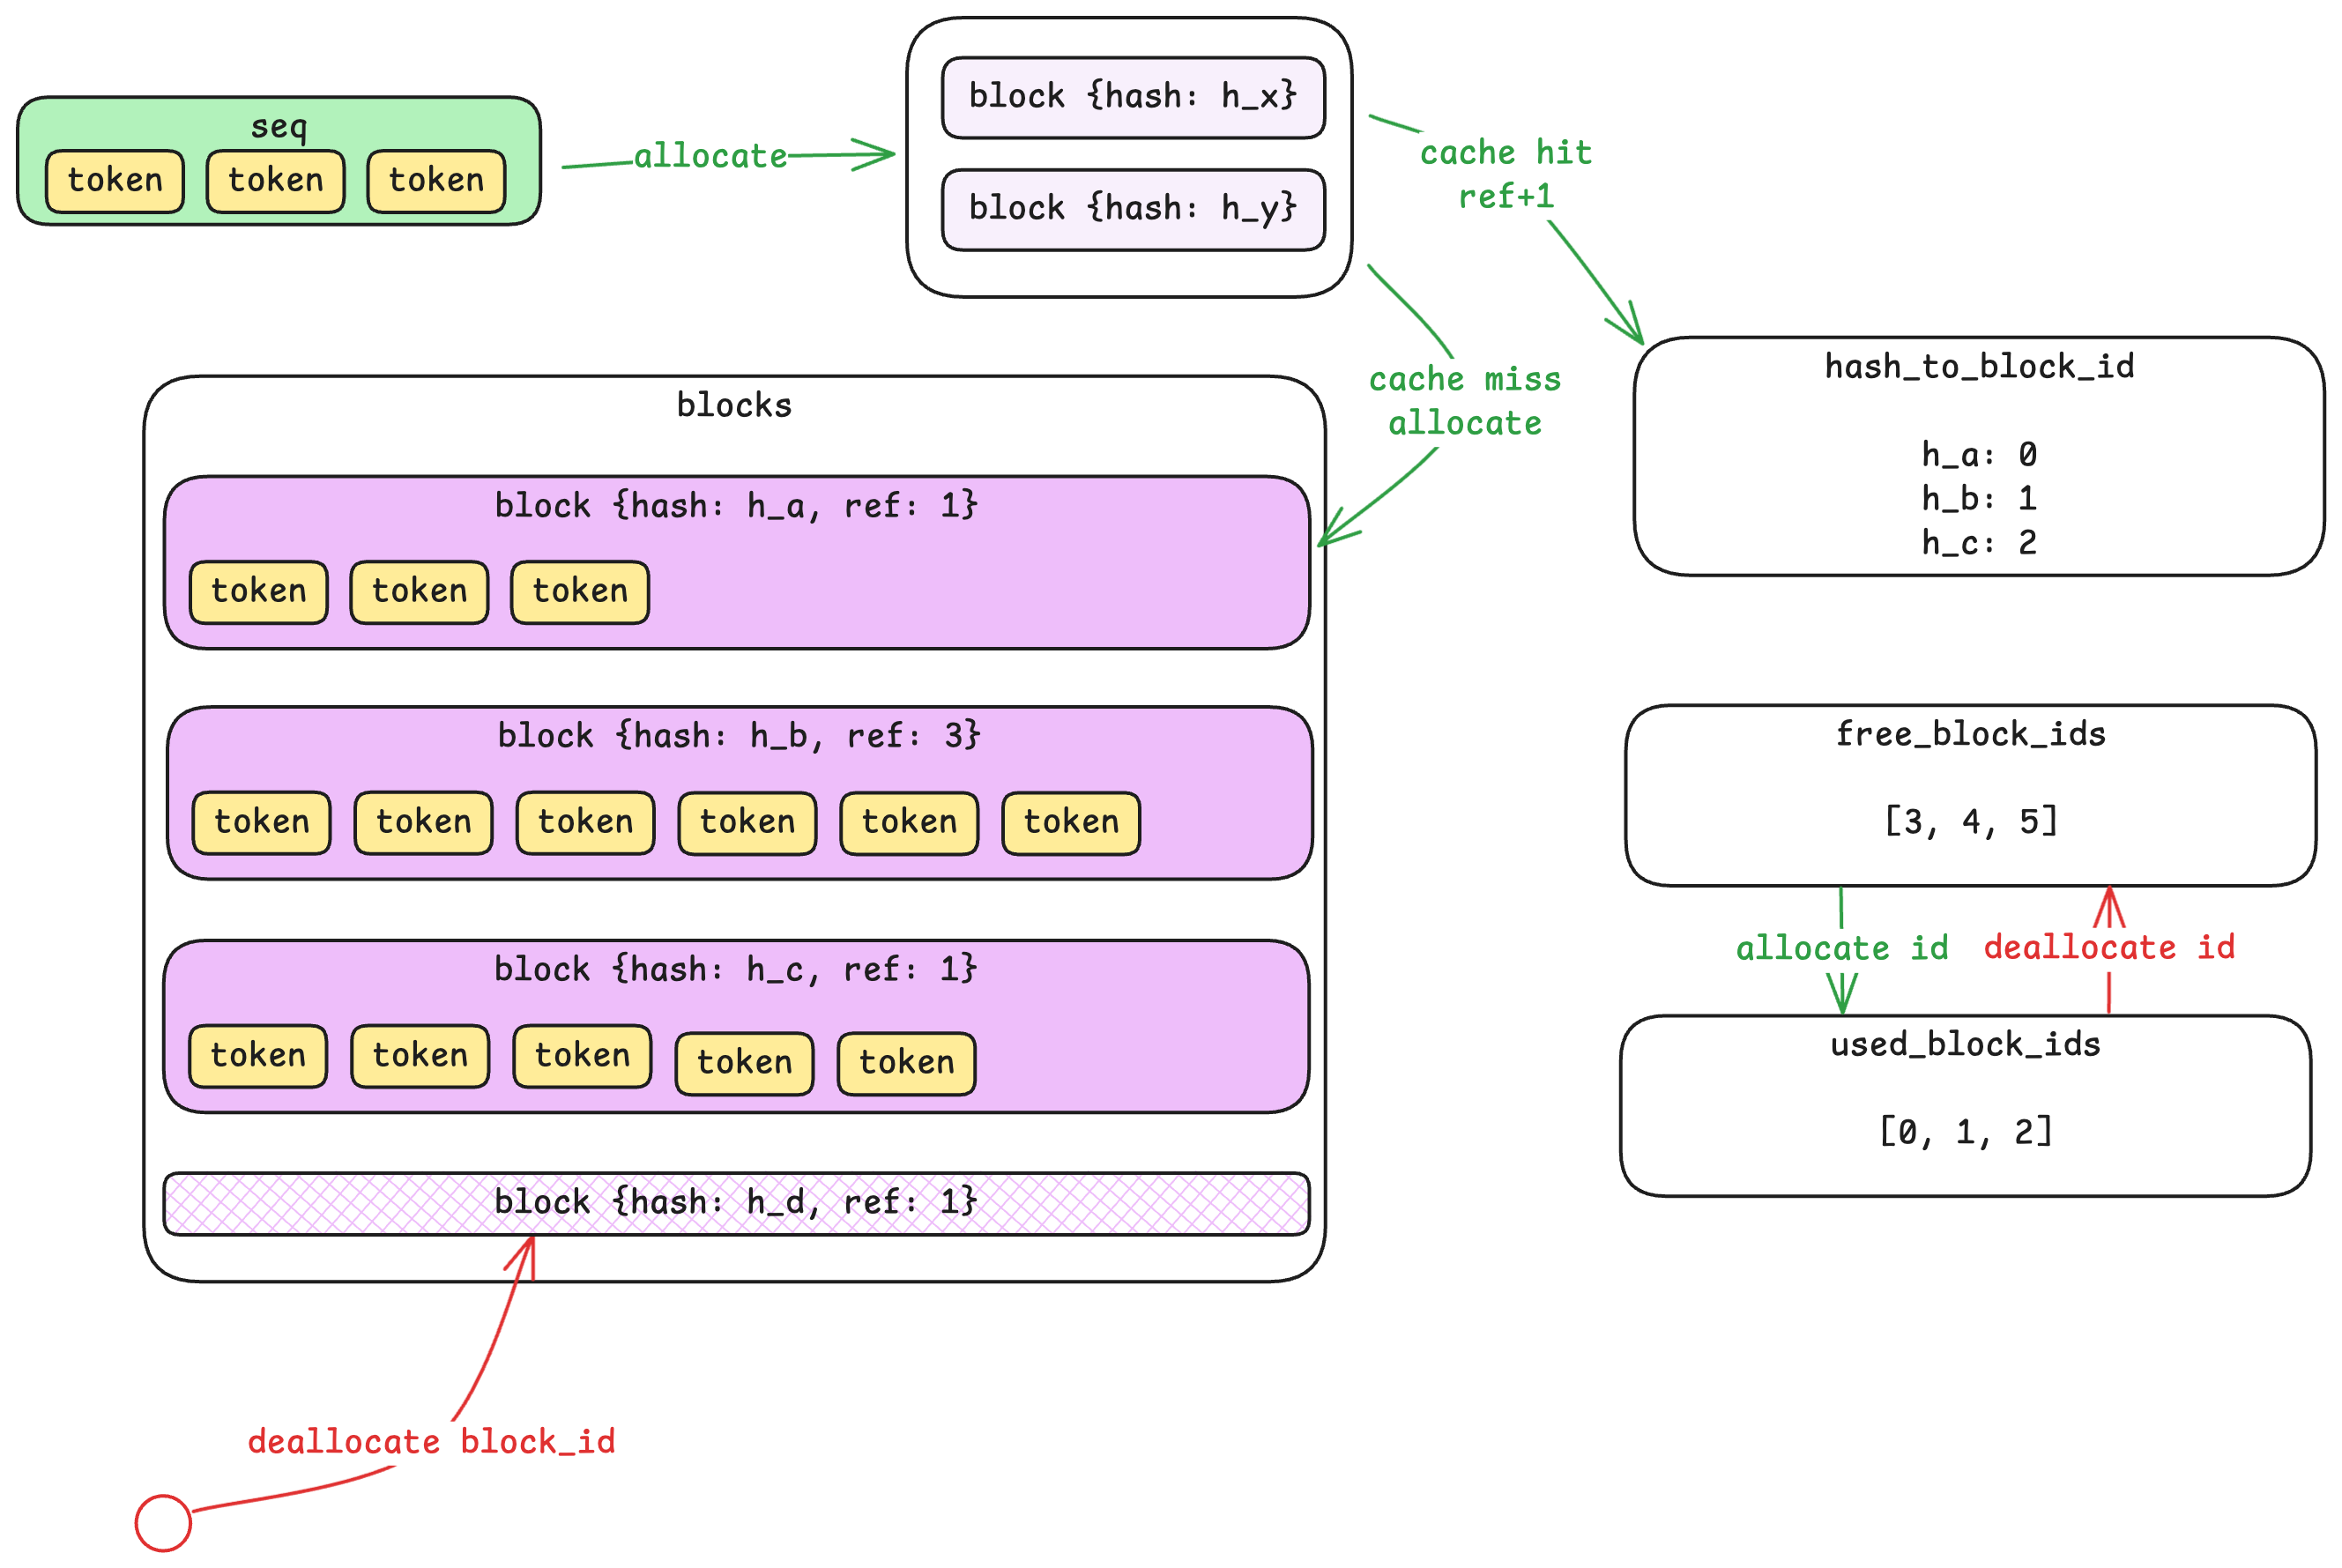Click the used_block_ids list [0, 1, 2]
The height and width of the screenshot is (1568, 2342).
1964,1132
